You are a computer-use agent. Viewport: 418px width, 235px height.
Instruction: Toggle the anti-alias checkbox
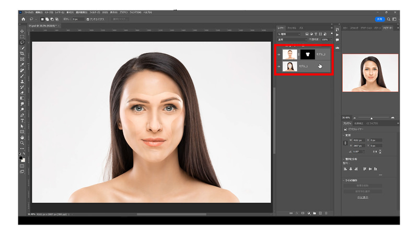pyautogui.click(x=88, y=19)
